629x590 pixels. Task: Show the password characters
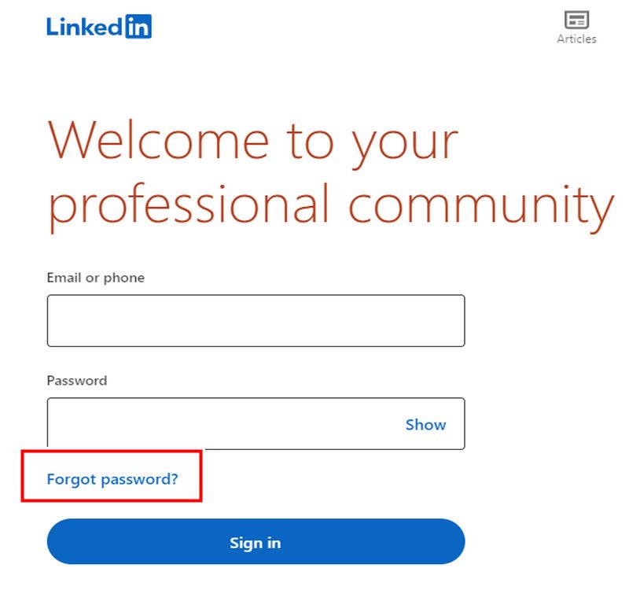tap(425, 425)
